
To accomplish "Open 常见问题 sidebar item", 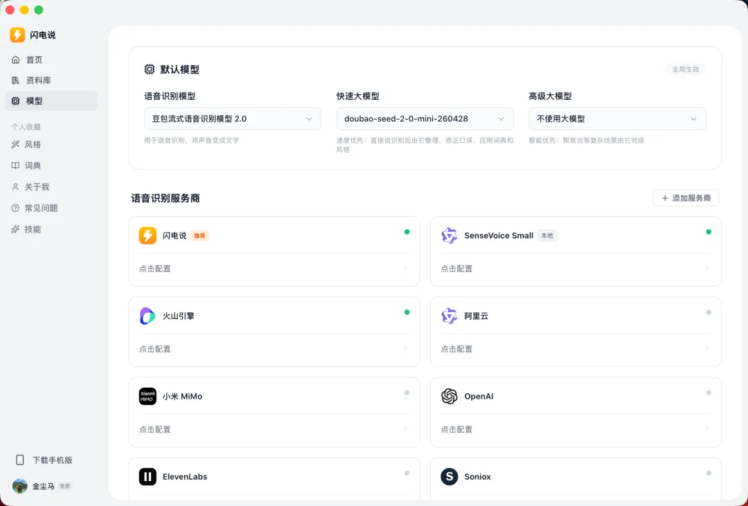I will [51, 208].
